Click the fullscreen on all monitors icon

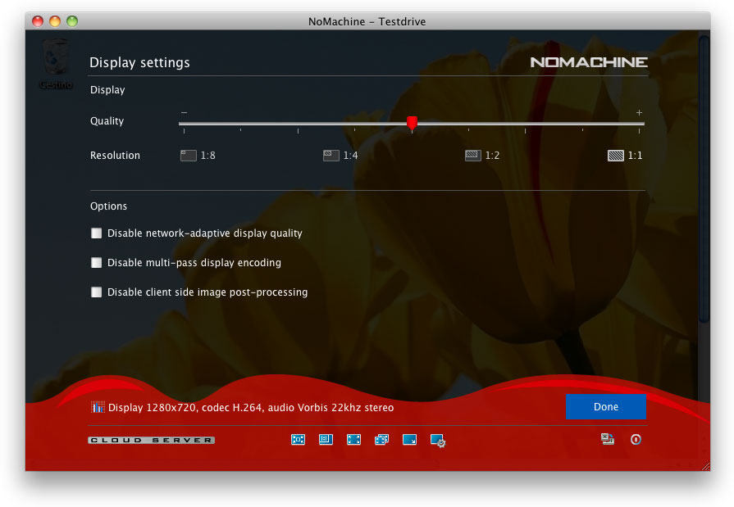pyautogui.click(x=381, y=440)
